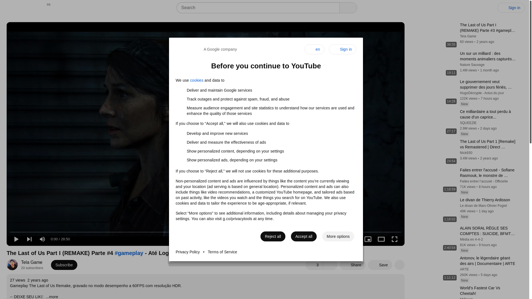Click thumbnail with 14:28 duration
This screenshot has height=299, width=532.
(434, 92)
